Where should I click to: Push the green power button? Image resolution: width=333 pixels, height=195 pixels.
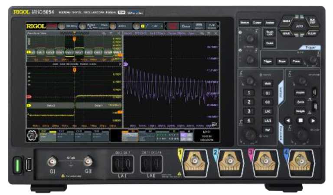click(17, 165)
